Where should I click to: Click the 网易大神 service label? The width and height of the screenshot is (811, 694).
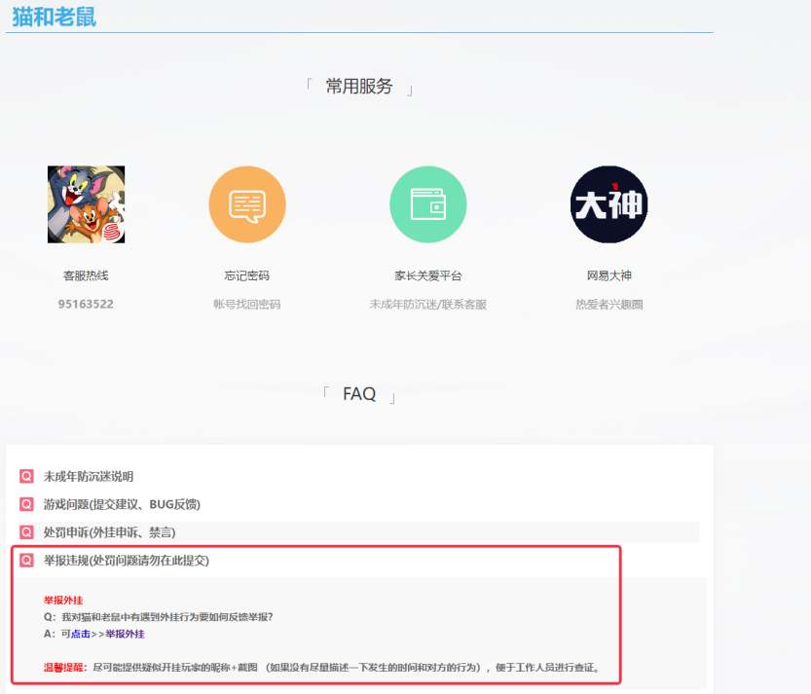point(609,275)
